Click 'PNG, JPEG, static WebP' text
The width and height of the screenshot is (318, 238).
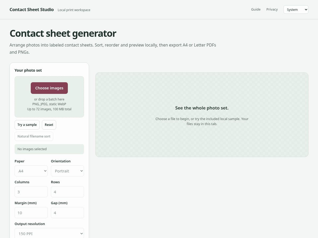49,104
